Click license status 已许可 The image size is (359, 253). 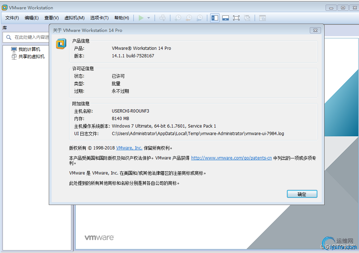(118, 76)
